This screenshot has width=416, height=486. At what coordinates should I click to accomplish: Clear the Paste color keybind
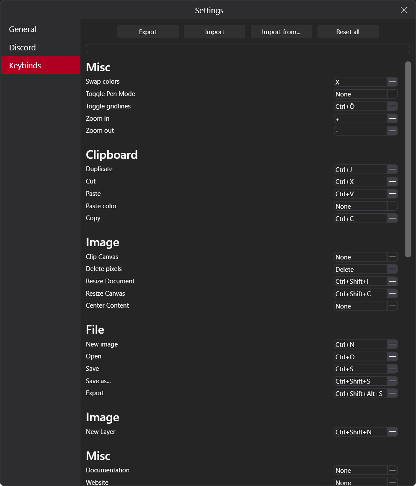pyautogui.click(x=392, y=206)
